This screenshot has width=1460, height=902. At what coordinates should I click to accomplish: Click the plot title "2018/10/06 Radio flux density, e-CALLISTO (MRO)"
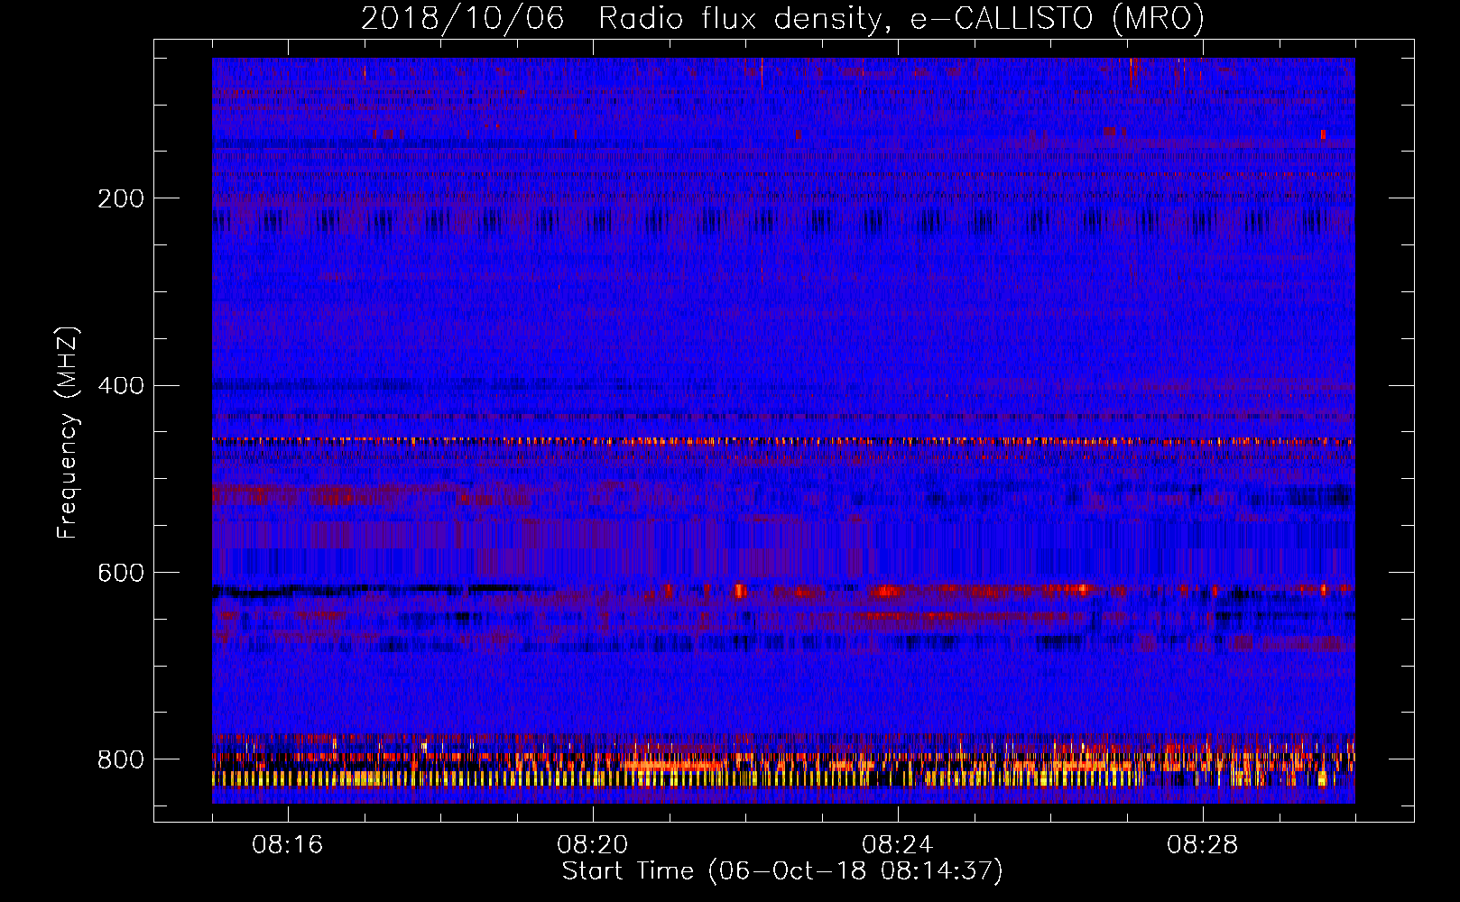click(782, 18)
